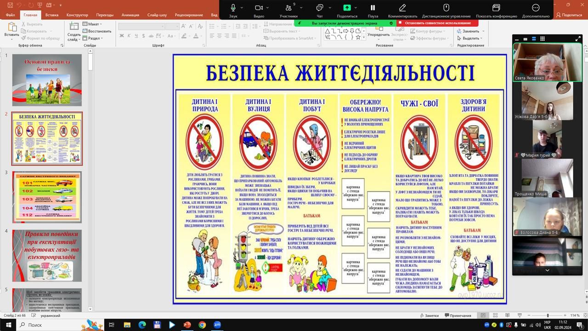Click center text alignment icon
This screenshot has width=588, height=331.
pos(220,36)
